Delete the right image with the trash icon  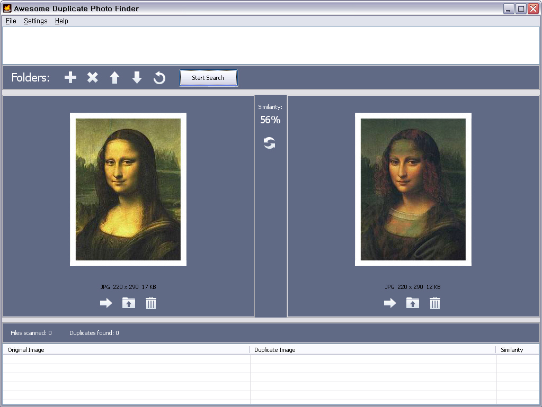(x=435, y=303)
